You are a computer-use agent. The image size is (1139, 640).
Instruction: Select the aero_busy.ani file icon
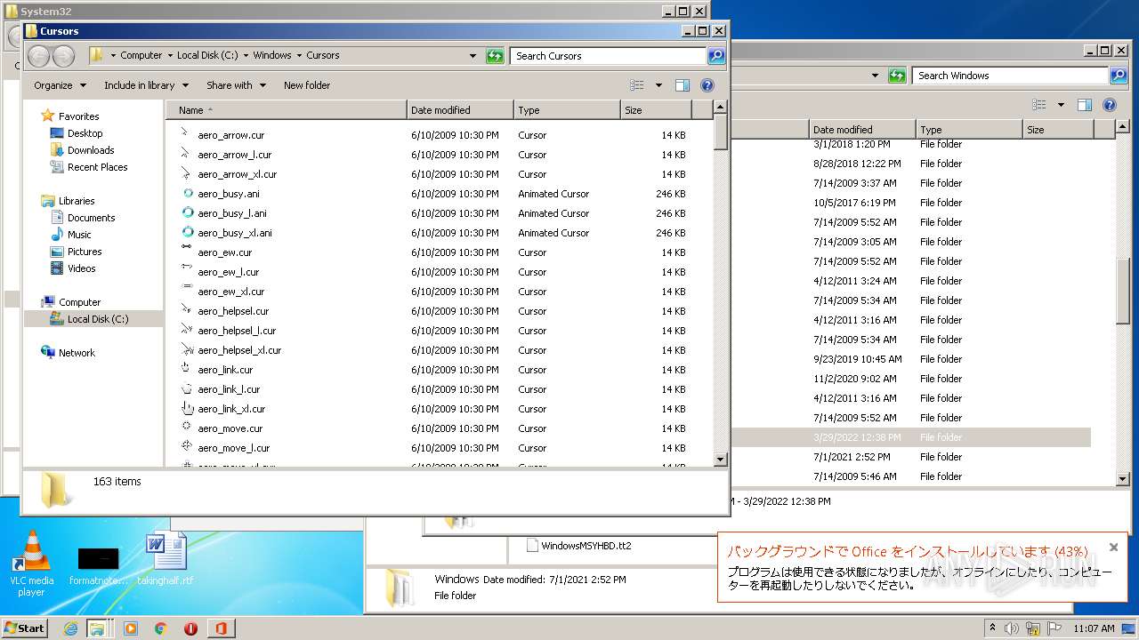click(x=187, y=193)
